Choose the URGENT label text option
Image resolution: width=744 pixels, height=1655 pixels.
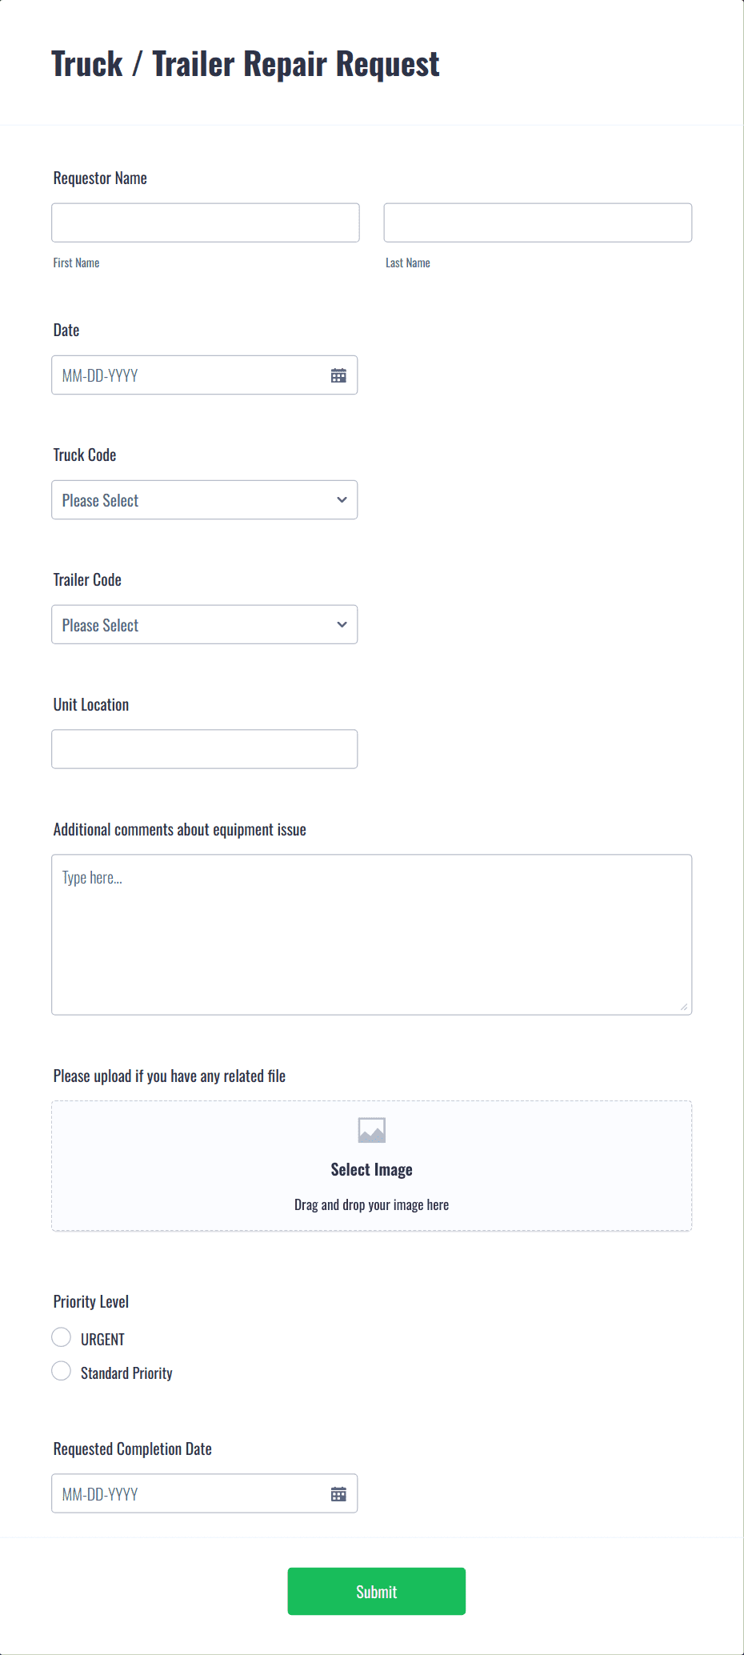point(102,1340)
